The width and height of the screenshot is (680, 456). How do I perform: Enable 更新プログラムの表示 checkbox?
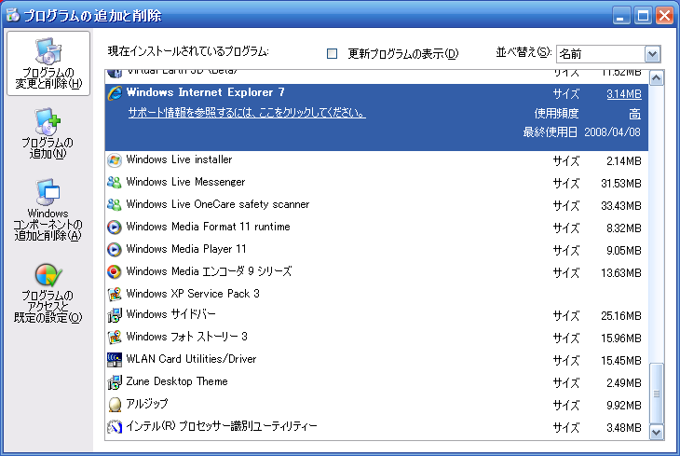pyautogui.click(x=332, y=53)
